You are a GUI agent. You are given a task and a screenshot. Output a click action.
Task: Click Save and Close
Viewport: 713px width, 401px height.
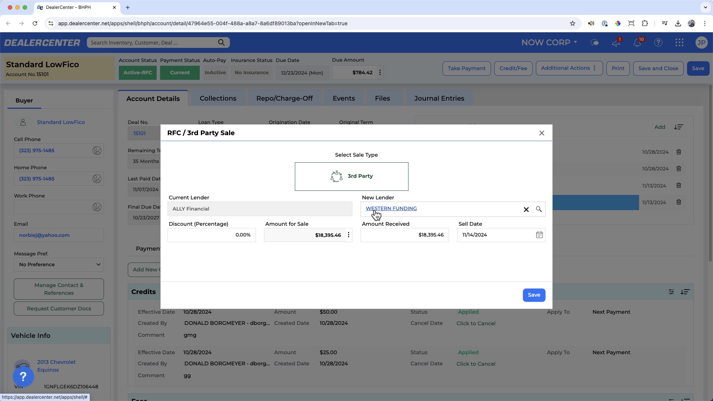658,68
